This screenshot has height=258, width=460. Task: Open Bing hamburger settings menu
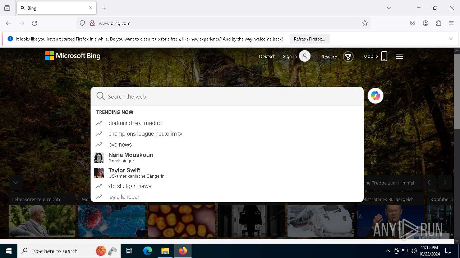[x=399, y=56]
